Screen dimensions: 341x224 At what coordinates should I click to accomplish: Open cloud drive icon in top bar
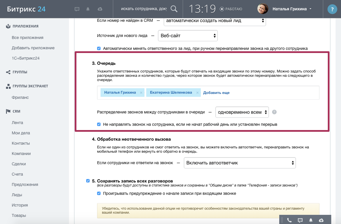pos(100,9)
